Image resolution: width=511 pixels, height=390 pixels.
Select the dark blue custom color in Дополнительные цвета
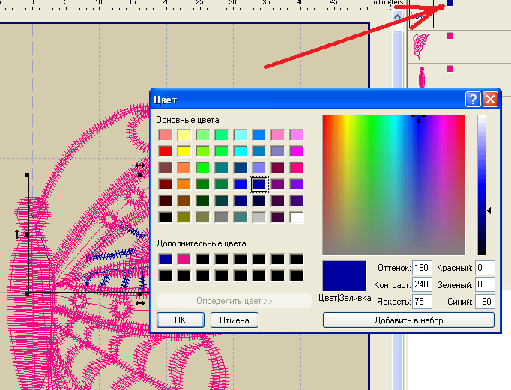pos(166,259)
